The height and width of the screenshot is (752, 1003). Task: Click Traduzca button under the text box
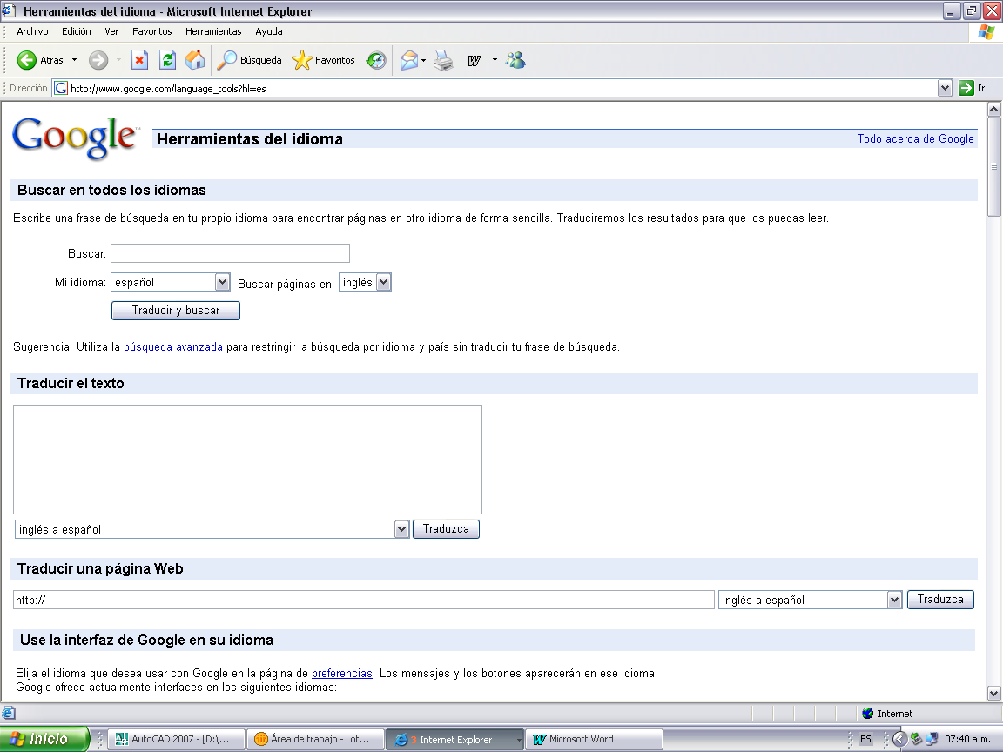click(446, 529)
